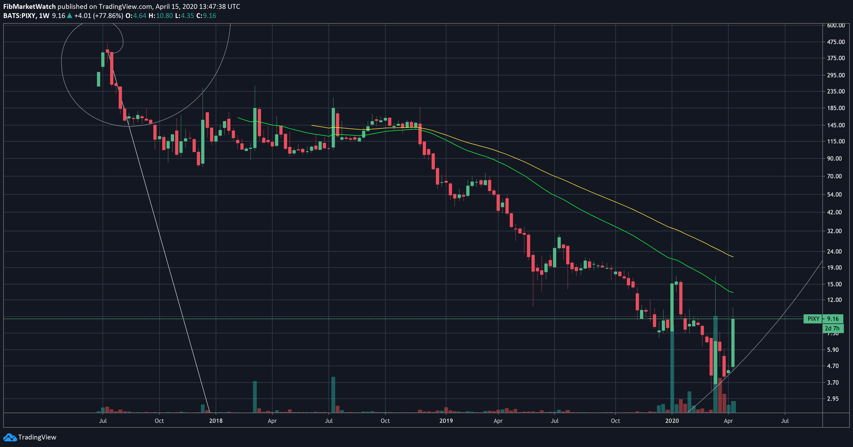Click the 2019 label on time axis
This screenshot has width=853, height=447.
(446, 421)
